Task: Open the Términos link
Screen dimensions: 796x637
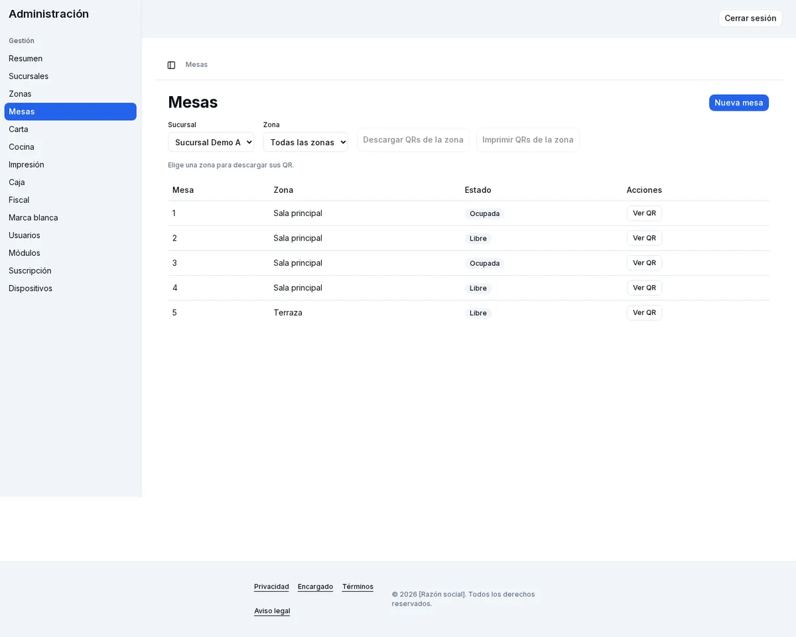Action: 358,587
